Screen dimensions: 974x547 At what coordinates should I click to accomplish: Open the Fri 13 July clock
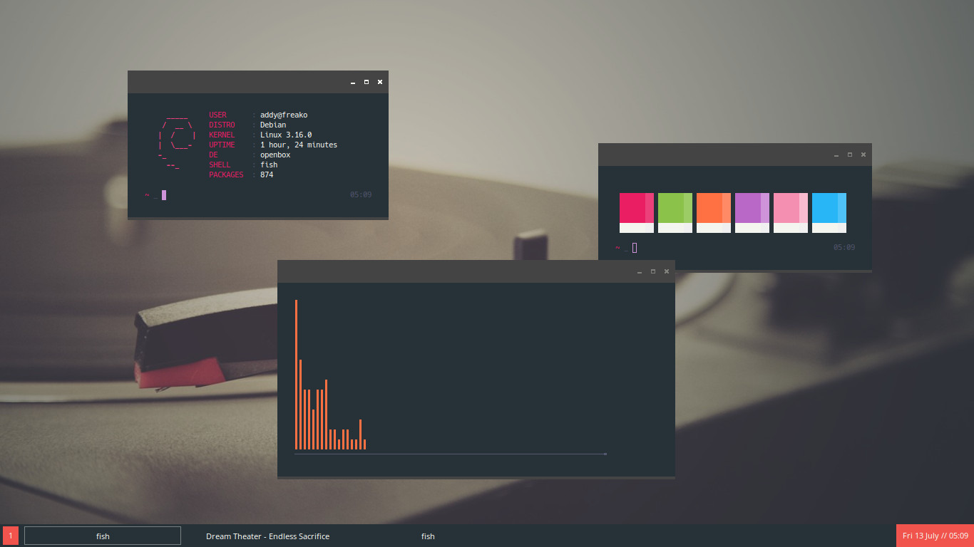(x=935, y=536)
